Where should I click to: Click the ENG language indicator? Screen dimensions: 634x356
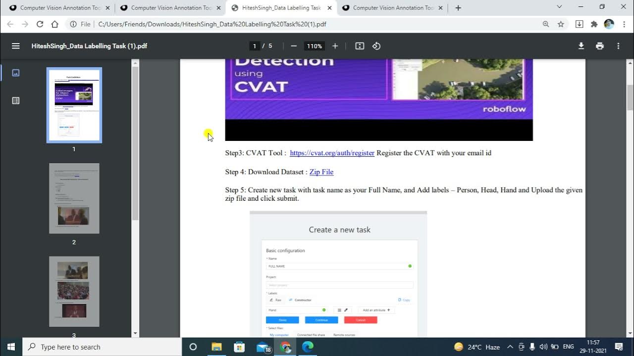pos(568,347)
